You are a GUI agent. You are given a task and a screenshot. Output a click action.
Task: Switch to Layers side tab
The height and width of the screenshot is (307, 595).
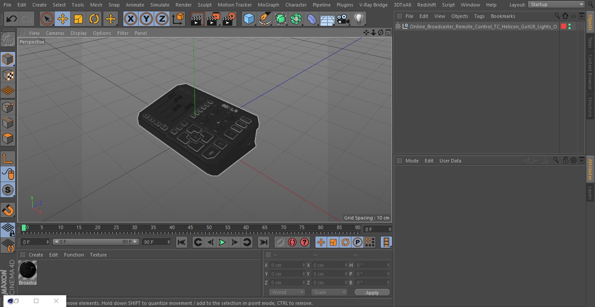point(590,193)
